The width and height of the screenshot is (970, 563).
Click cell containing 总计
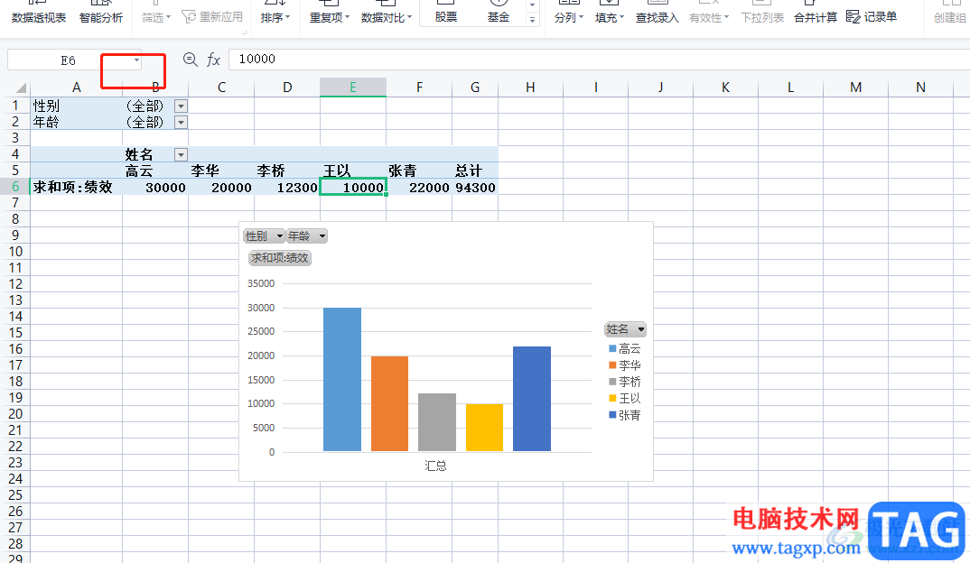475,171
